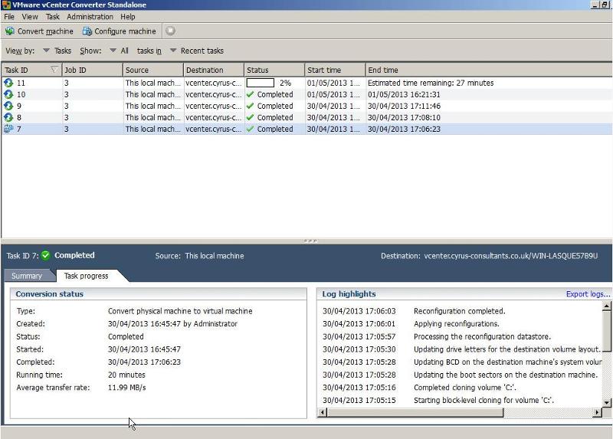Sort by the End time column header
The width and height of the screenshot is (613, 439).
[489, 70]
